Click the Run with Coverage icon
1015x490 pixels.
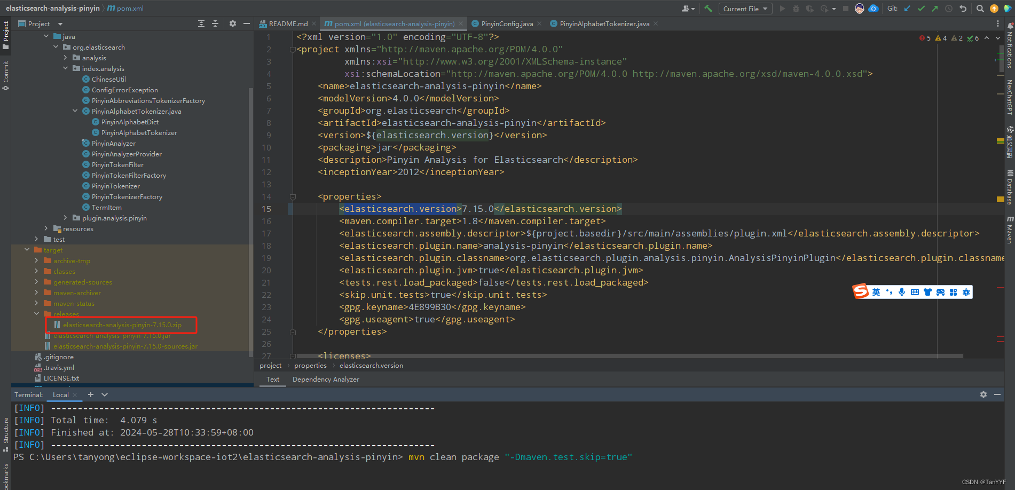(x=810, y=9)
